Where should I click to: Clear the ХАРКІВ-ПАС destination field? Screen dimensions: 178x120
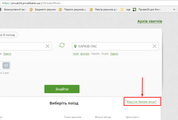pos(155,46)
